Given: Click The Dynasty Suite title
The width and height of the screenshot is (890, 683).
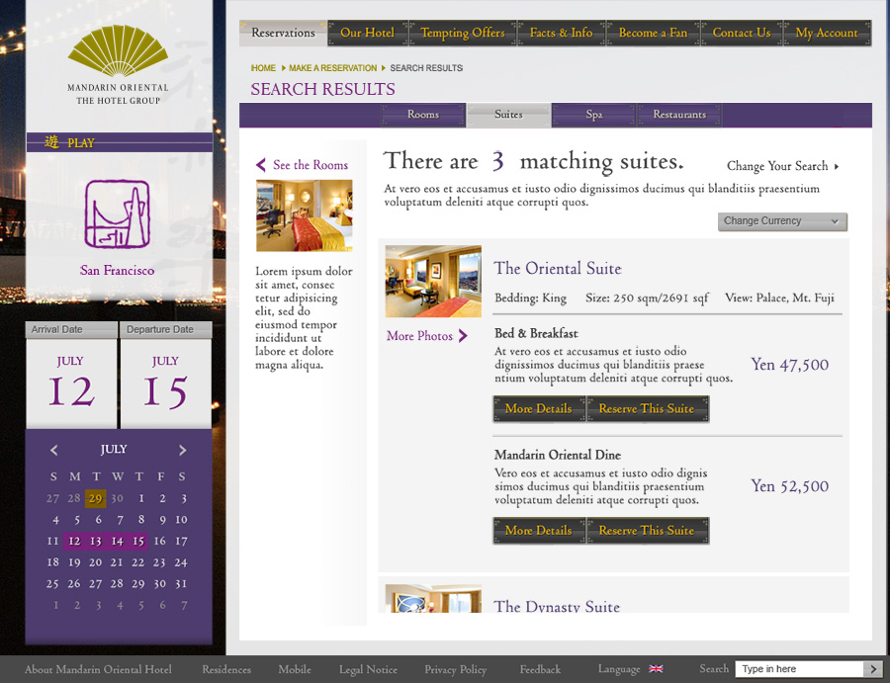Looking at the screenshot, I should [557, 607].
